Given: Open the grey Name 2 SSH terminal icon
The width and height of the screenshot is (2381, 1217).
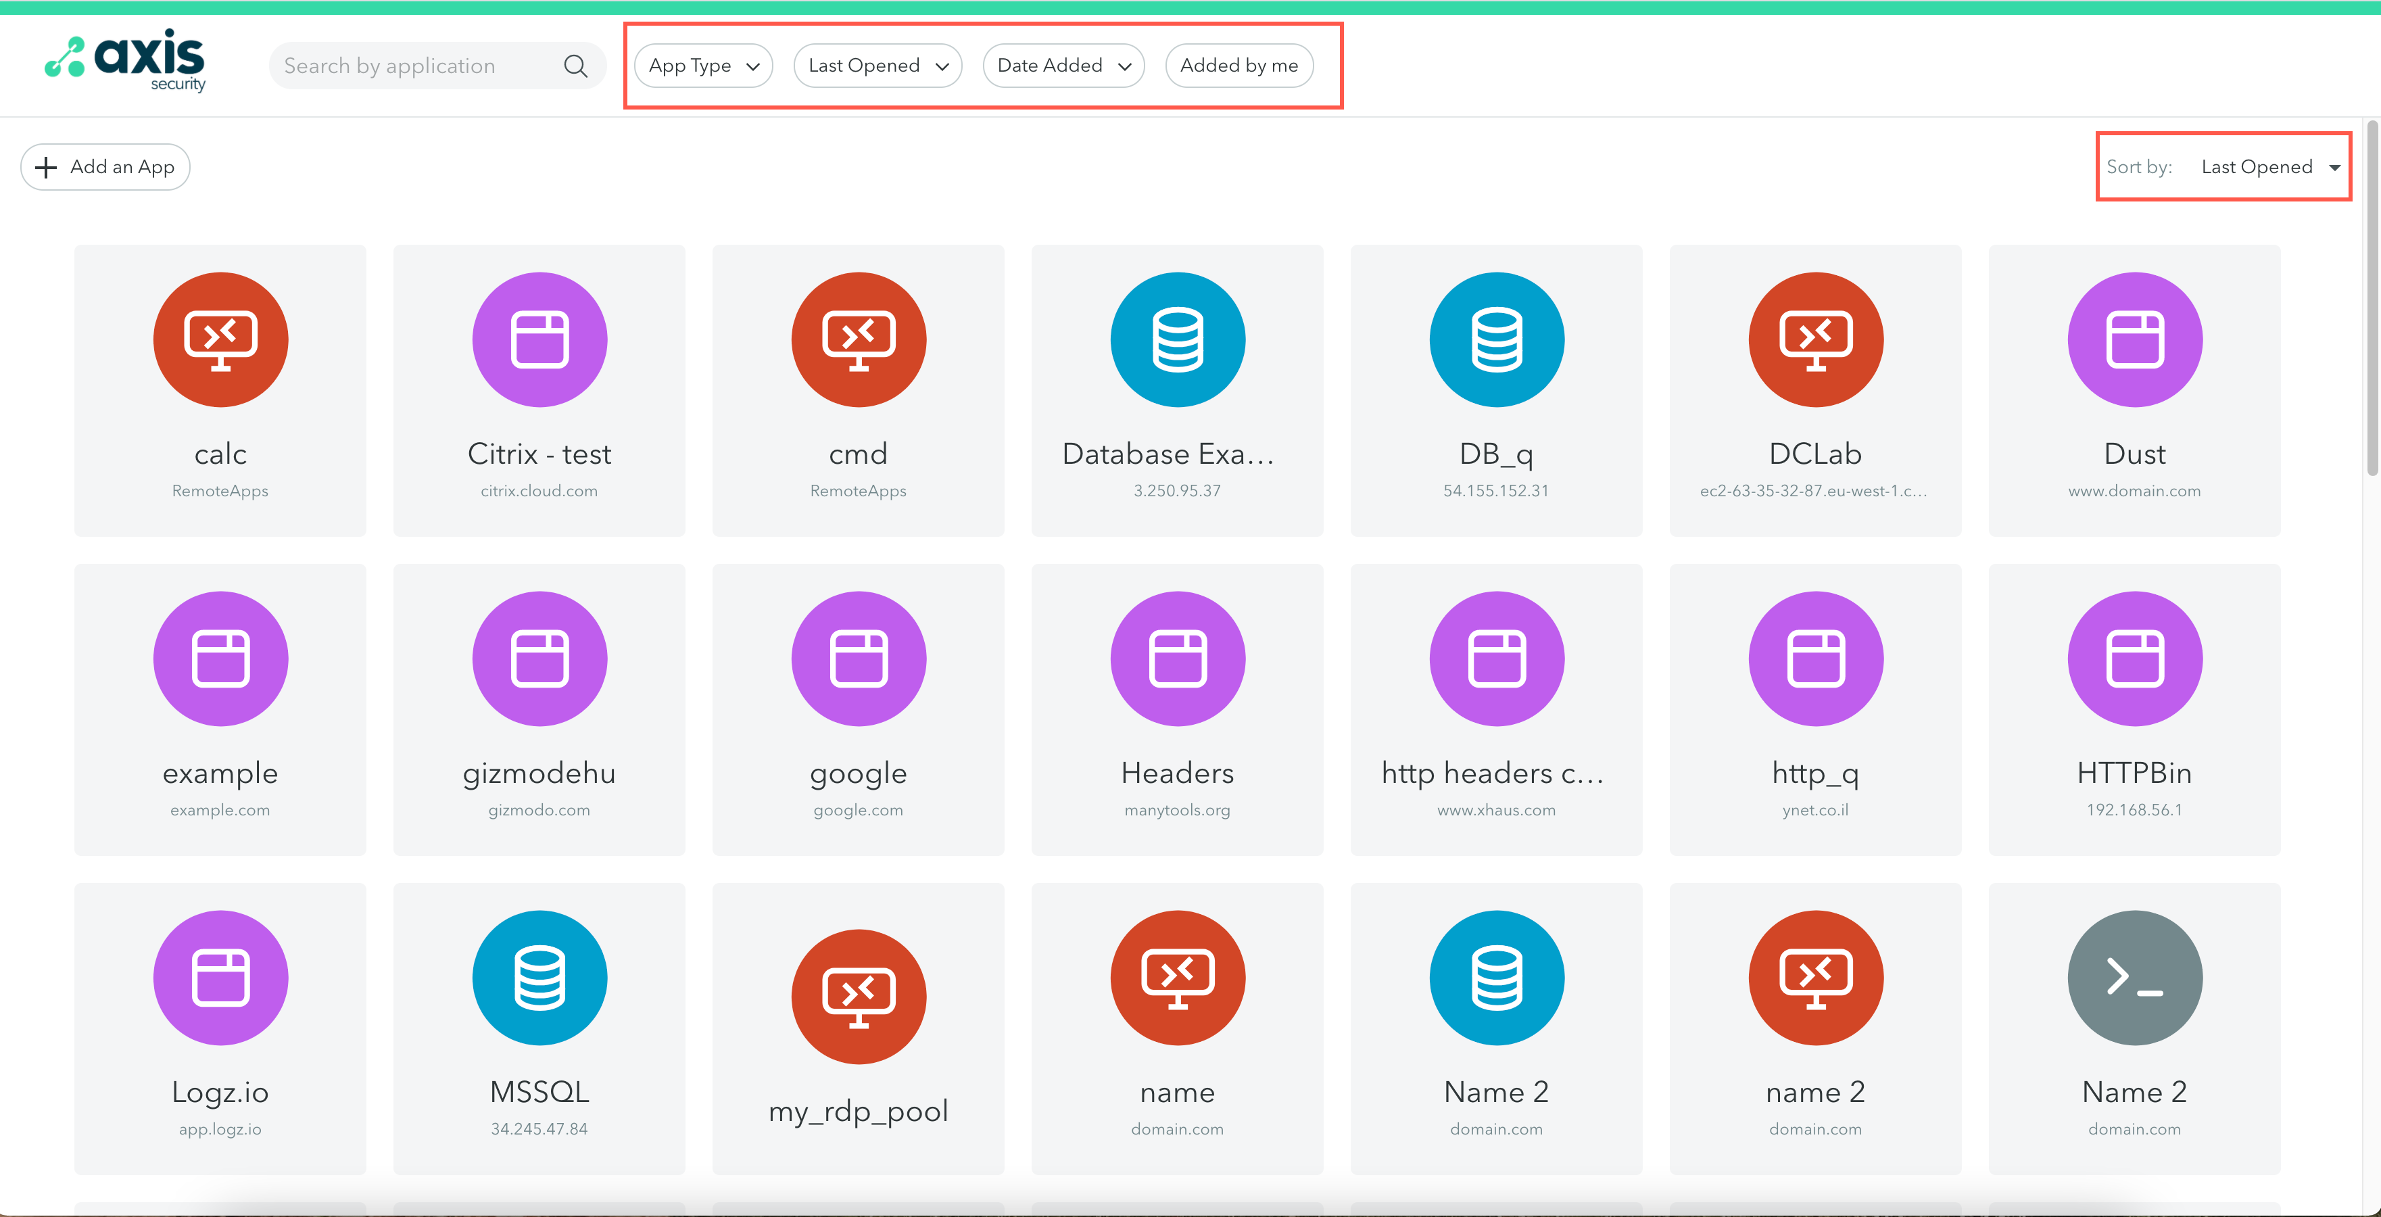Looking at the screenshot, I should pyautogui.click(x=2135, y=978).
